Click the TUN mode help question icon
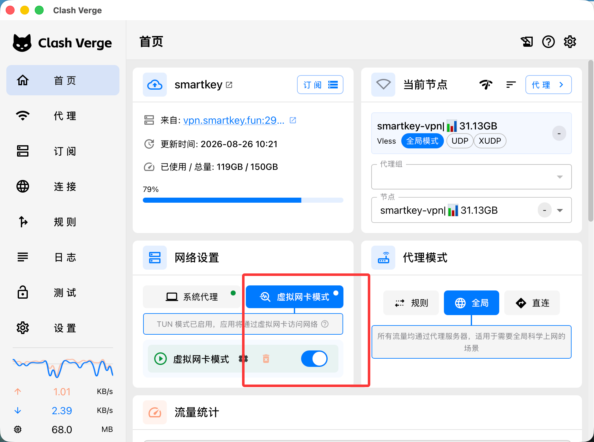The image size is (594, 442). [325, 324]
